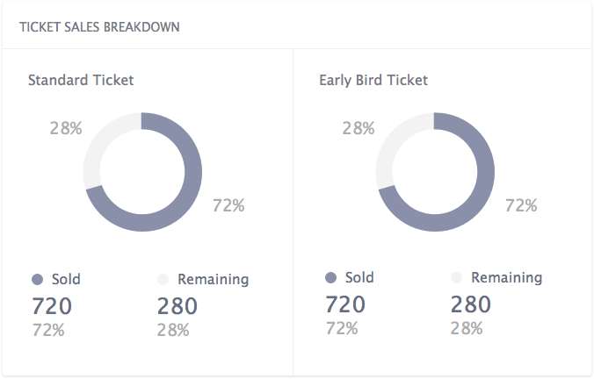
Task: Select the Early Bird donut remaining segment
Action: [394, 140]
